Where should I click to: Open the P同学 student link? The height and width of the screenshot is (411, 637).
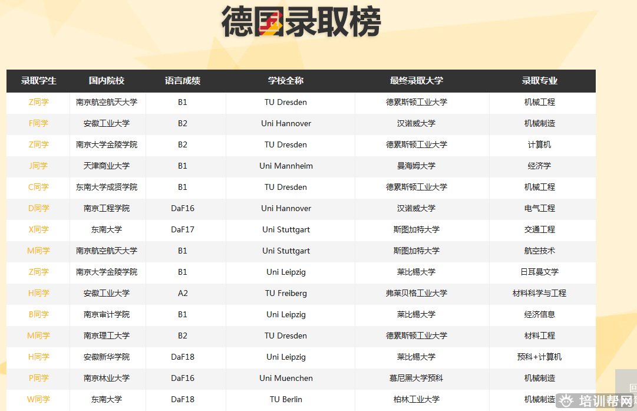point(39,378)
